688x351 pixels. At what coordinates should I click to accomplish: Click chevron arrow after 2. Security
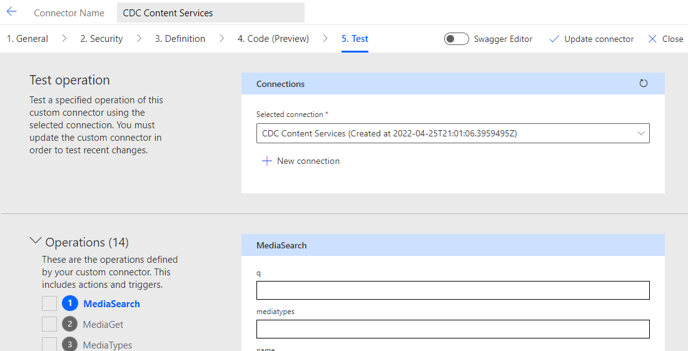(139, 39)
